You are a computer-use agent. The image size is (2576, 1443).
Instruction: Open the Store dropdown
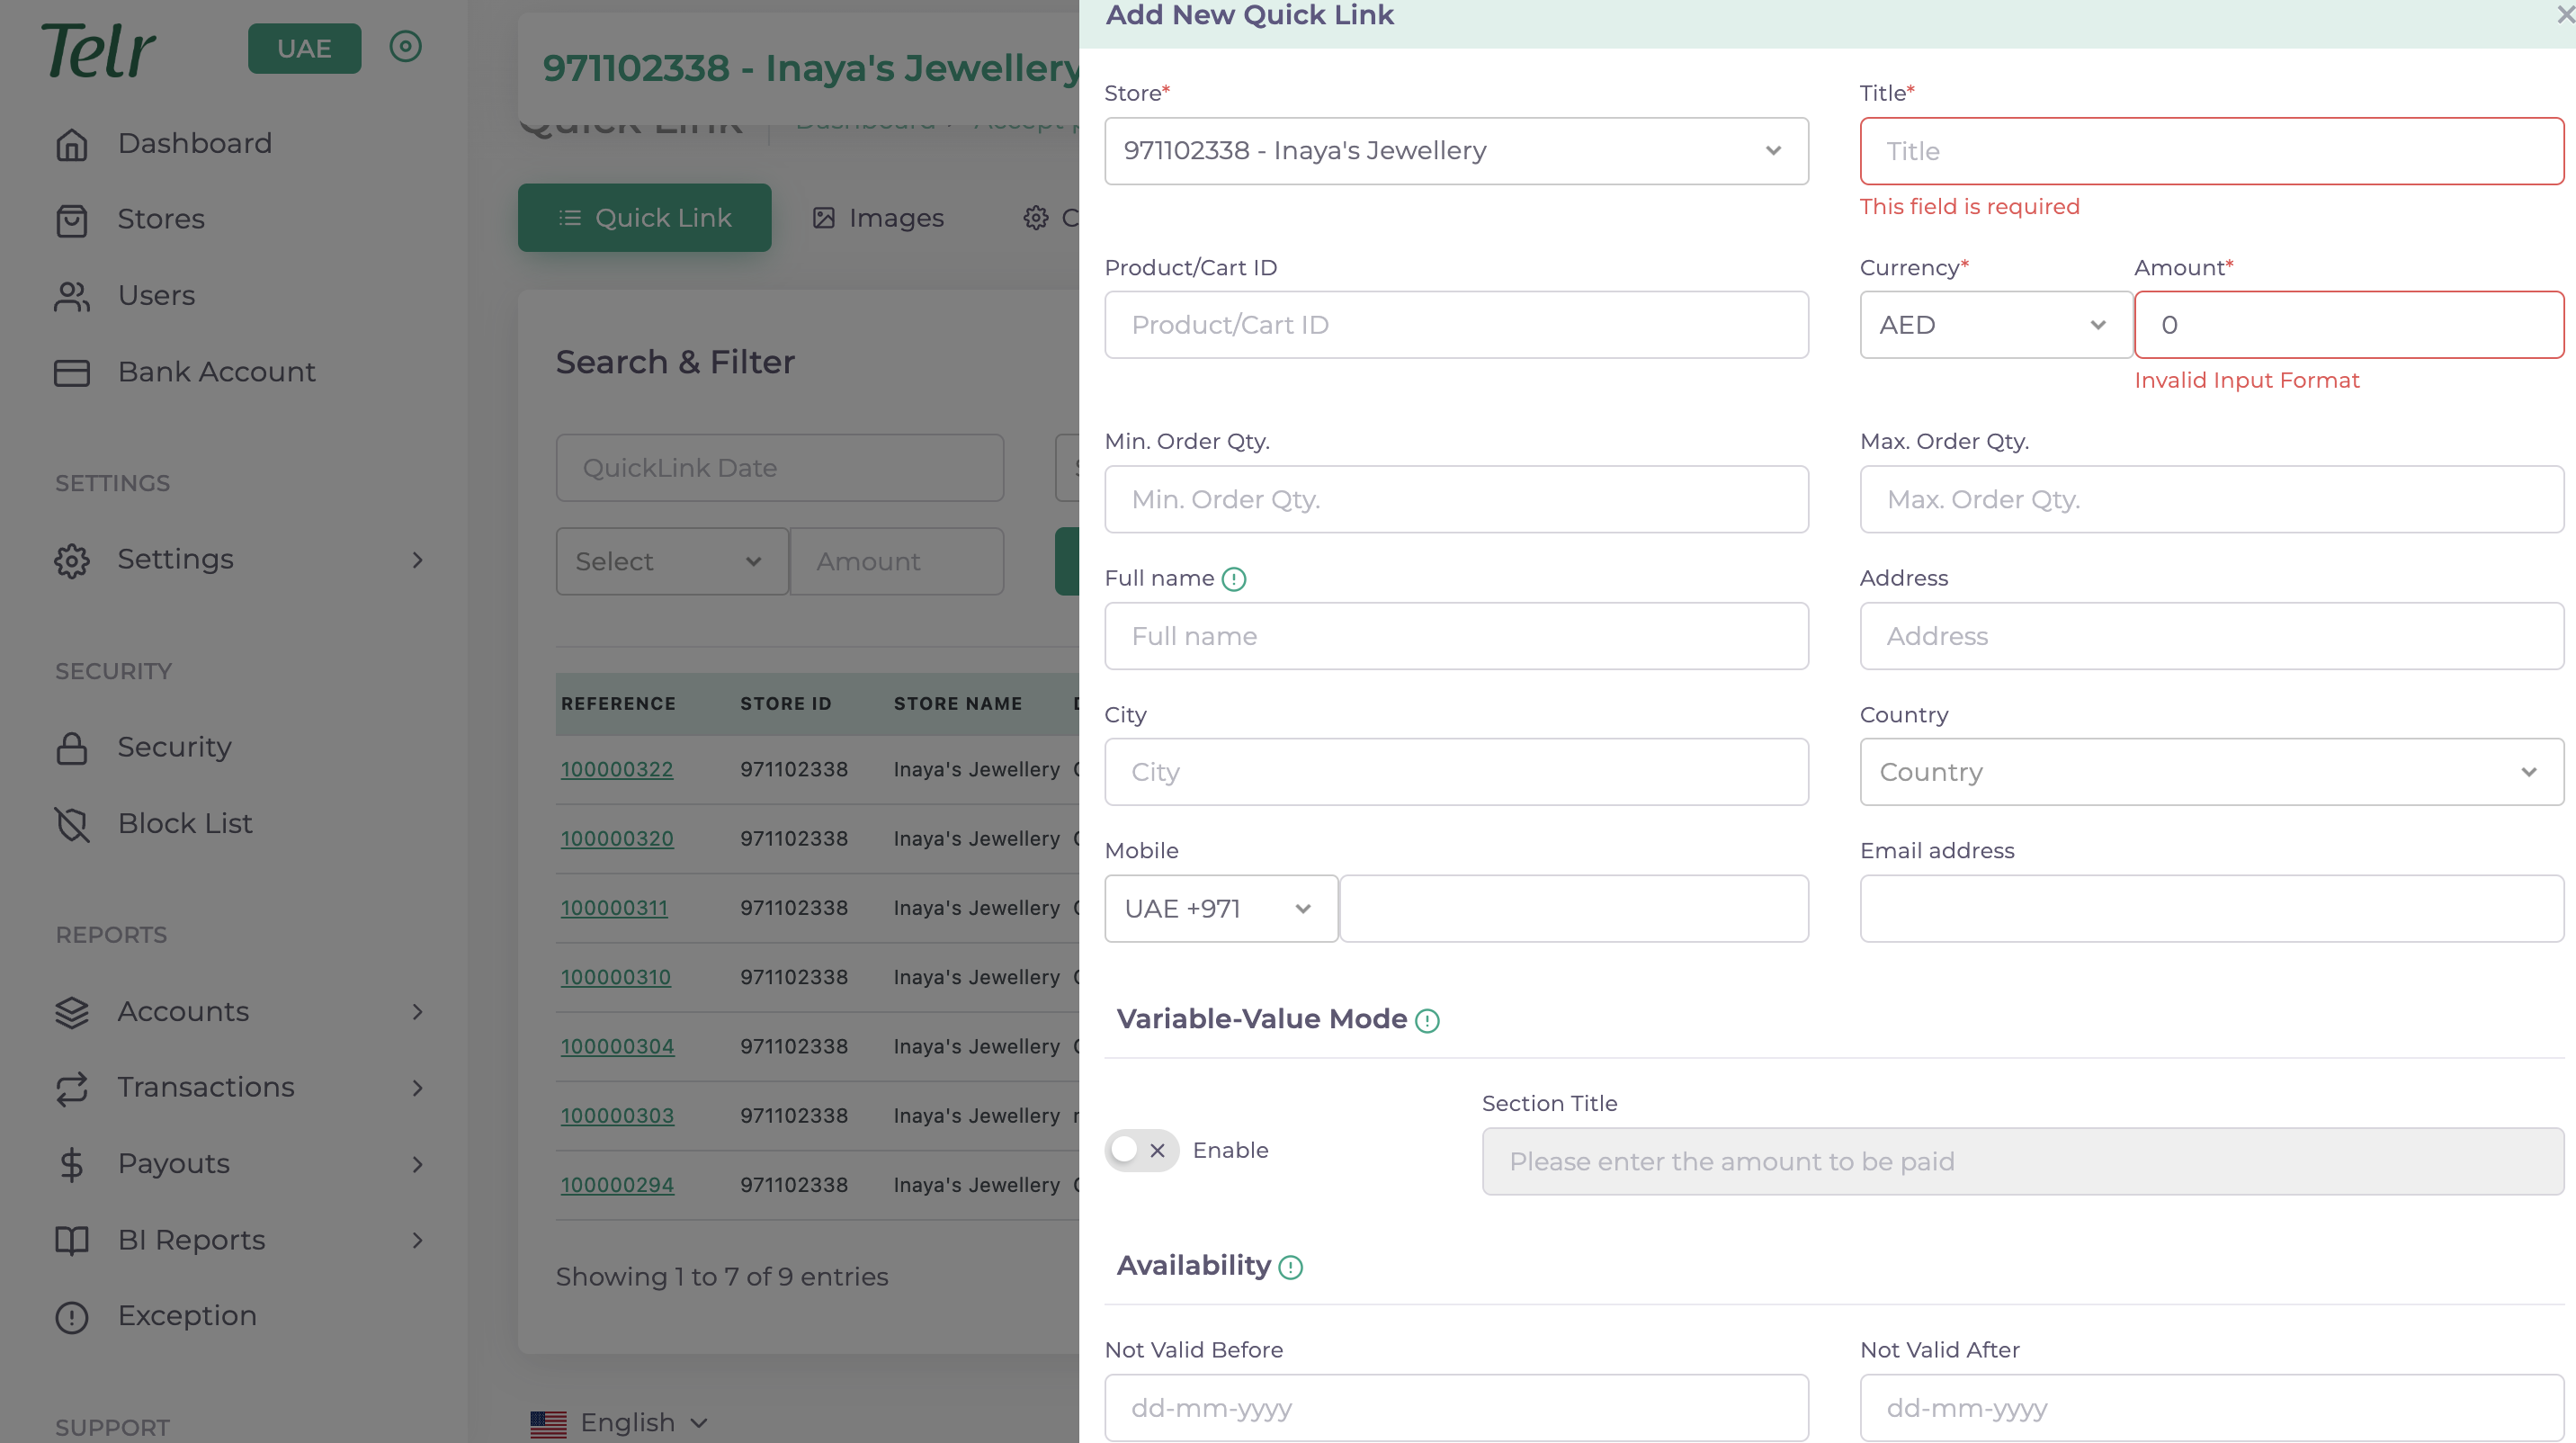click(x=1456, y=151)
